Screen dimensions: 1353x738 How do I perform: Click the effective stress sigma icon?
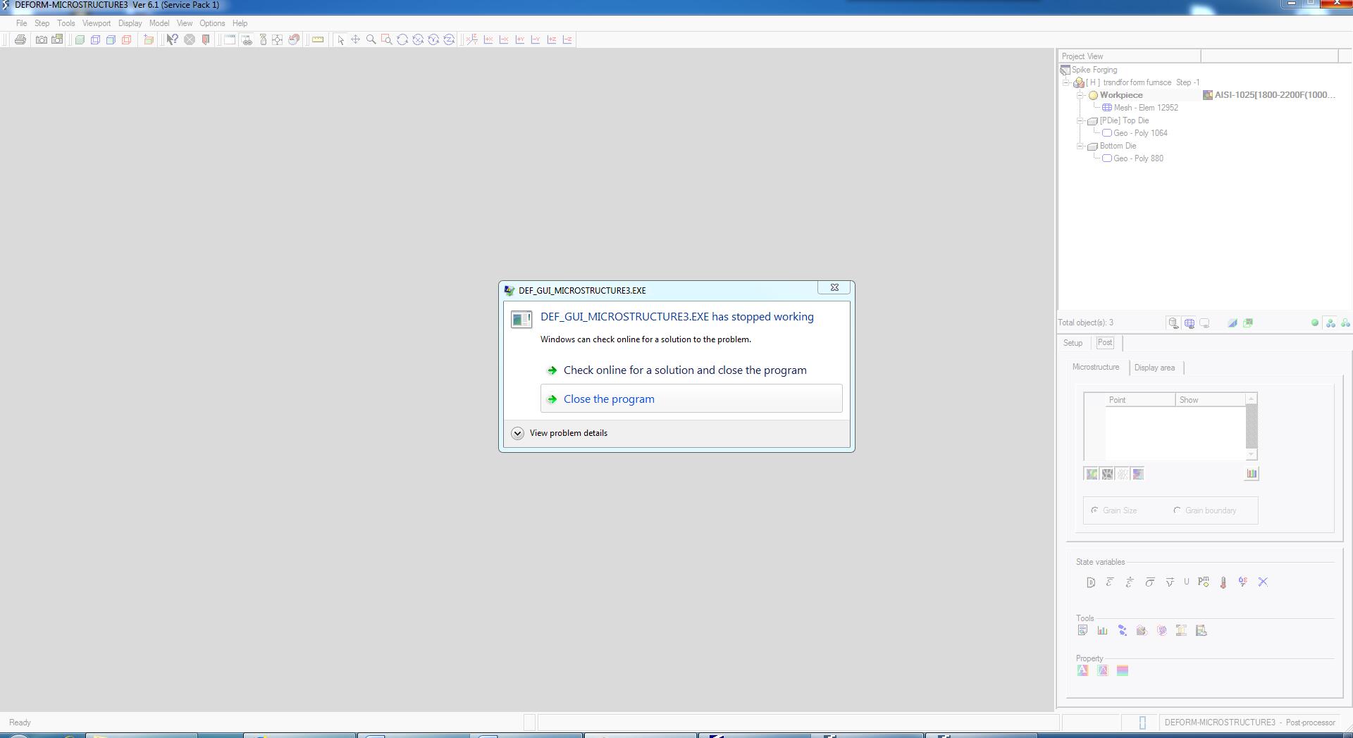[x=1150, y=582]
